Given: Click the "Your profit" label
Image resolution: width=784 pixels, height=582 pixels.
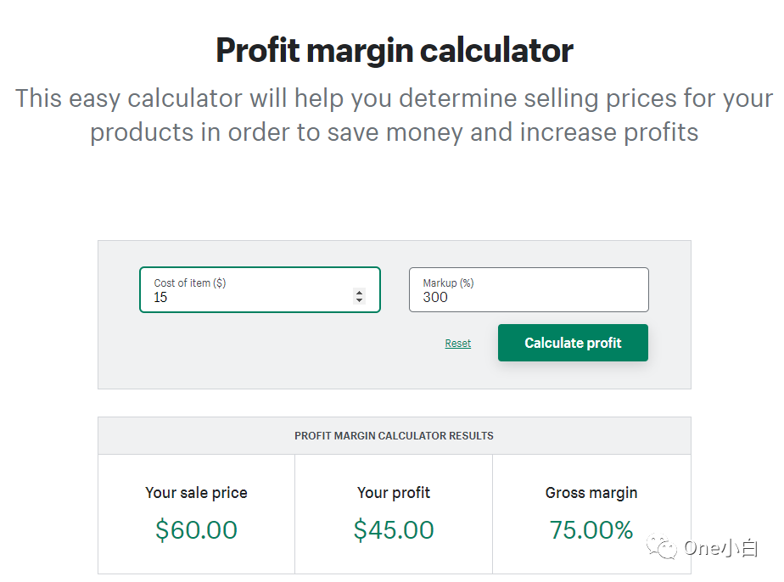Looking at the screenshot, I should tap(394, 493).
